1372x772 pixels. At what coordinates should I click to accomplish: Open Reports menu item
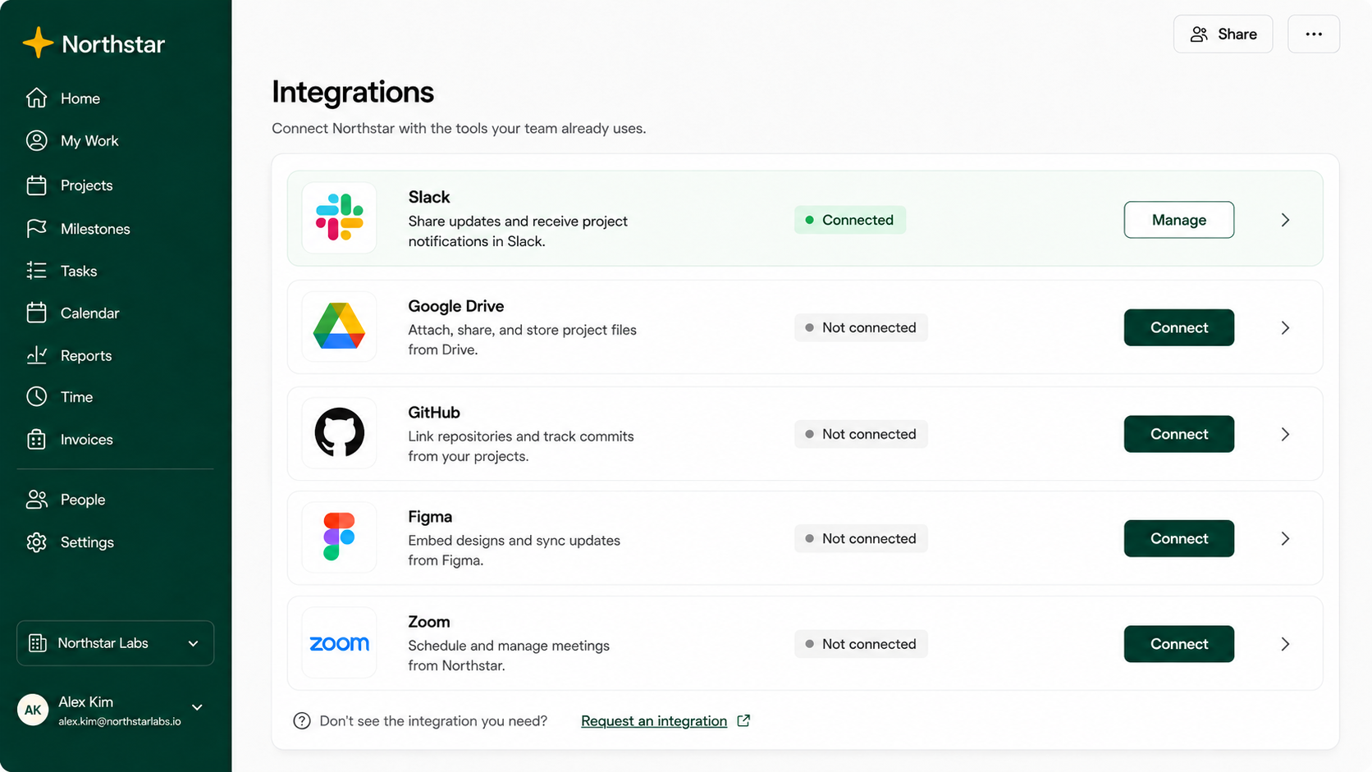pos(86,356)
